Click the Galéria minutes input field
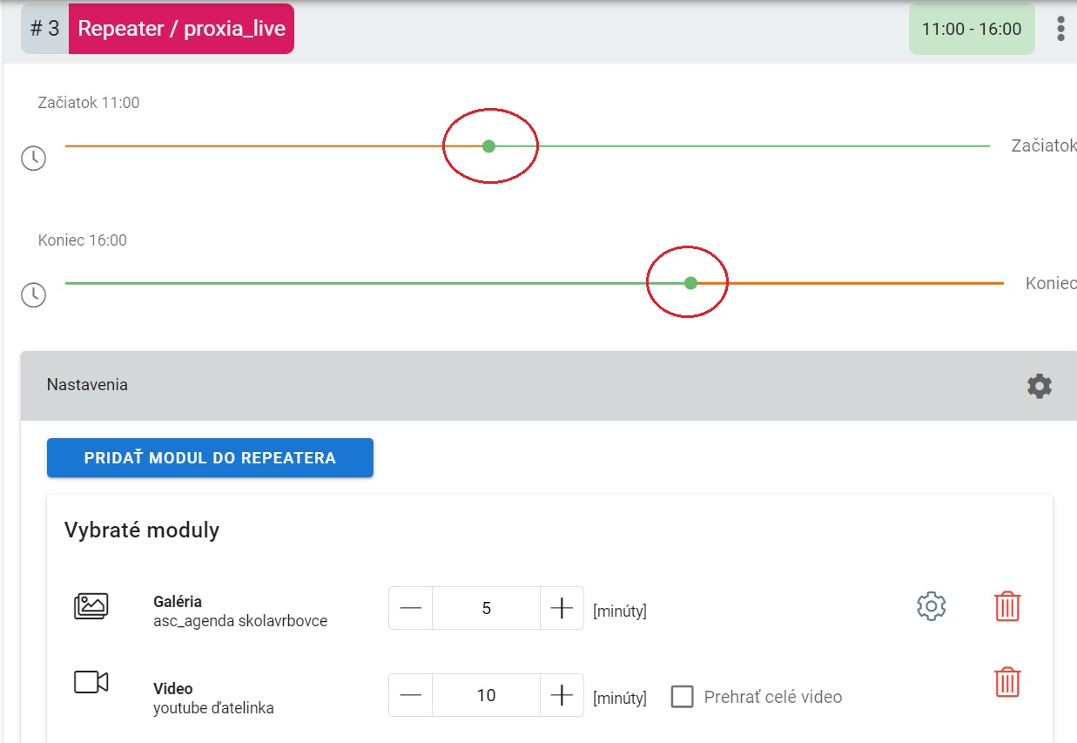1077x743 pixels. click(x=486, y=608)
